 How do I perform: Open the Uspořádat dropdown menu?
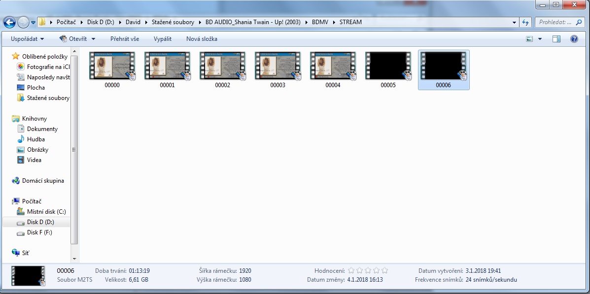coord(27,39)
